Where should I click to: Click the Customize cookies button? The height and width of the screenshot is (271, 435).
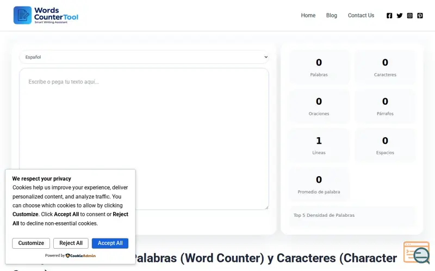point(31,243)
